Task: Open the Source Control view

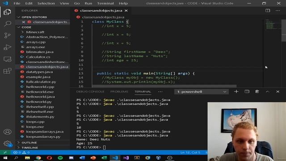Action: pos(7,35)
